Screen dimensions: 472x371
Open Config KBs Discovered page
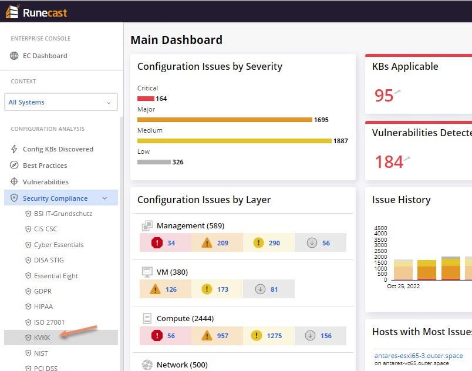click(58, 149)
